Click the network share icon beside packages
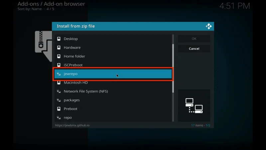 (x=59, y=100)
